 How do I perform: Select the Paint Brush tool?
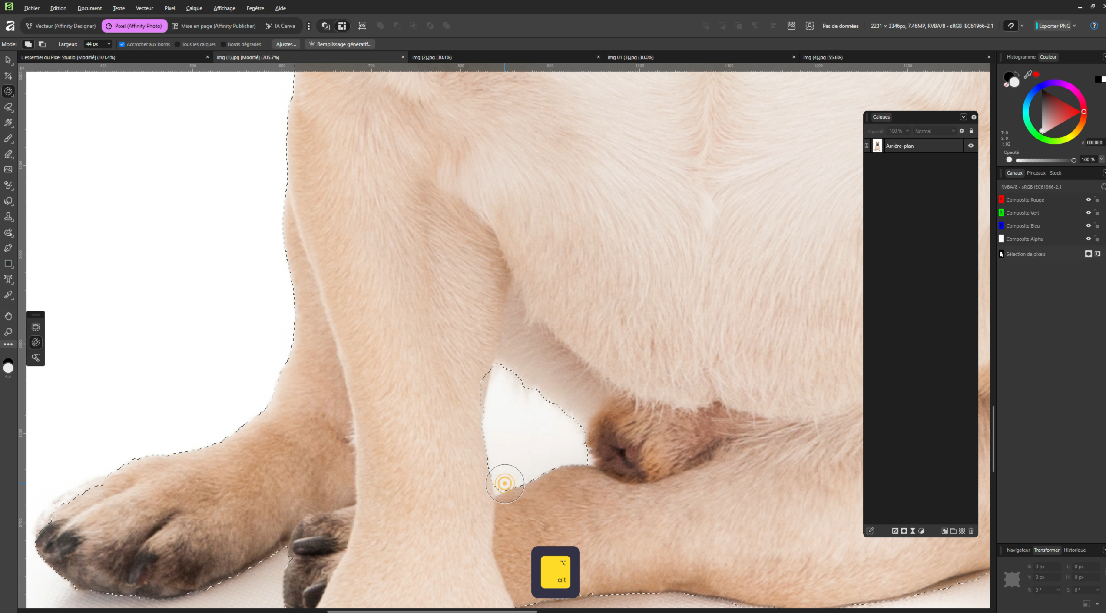tap(8, 139)
